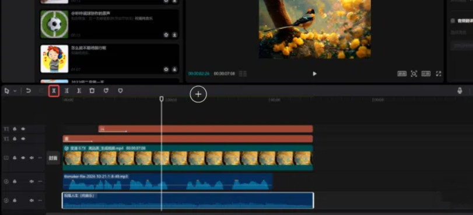
Task: Click the first shield marker icon
Action: 106,90
